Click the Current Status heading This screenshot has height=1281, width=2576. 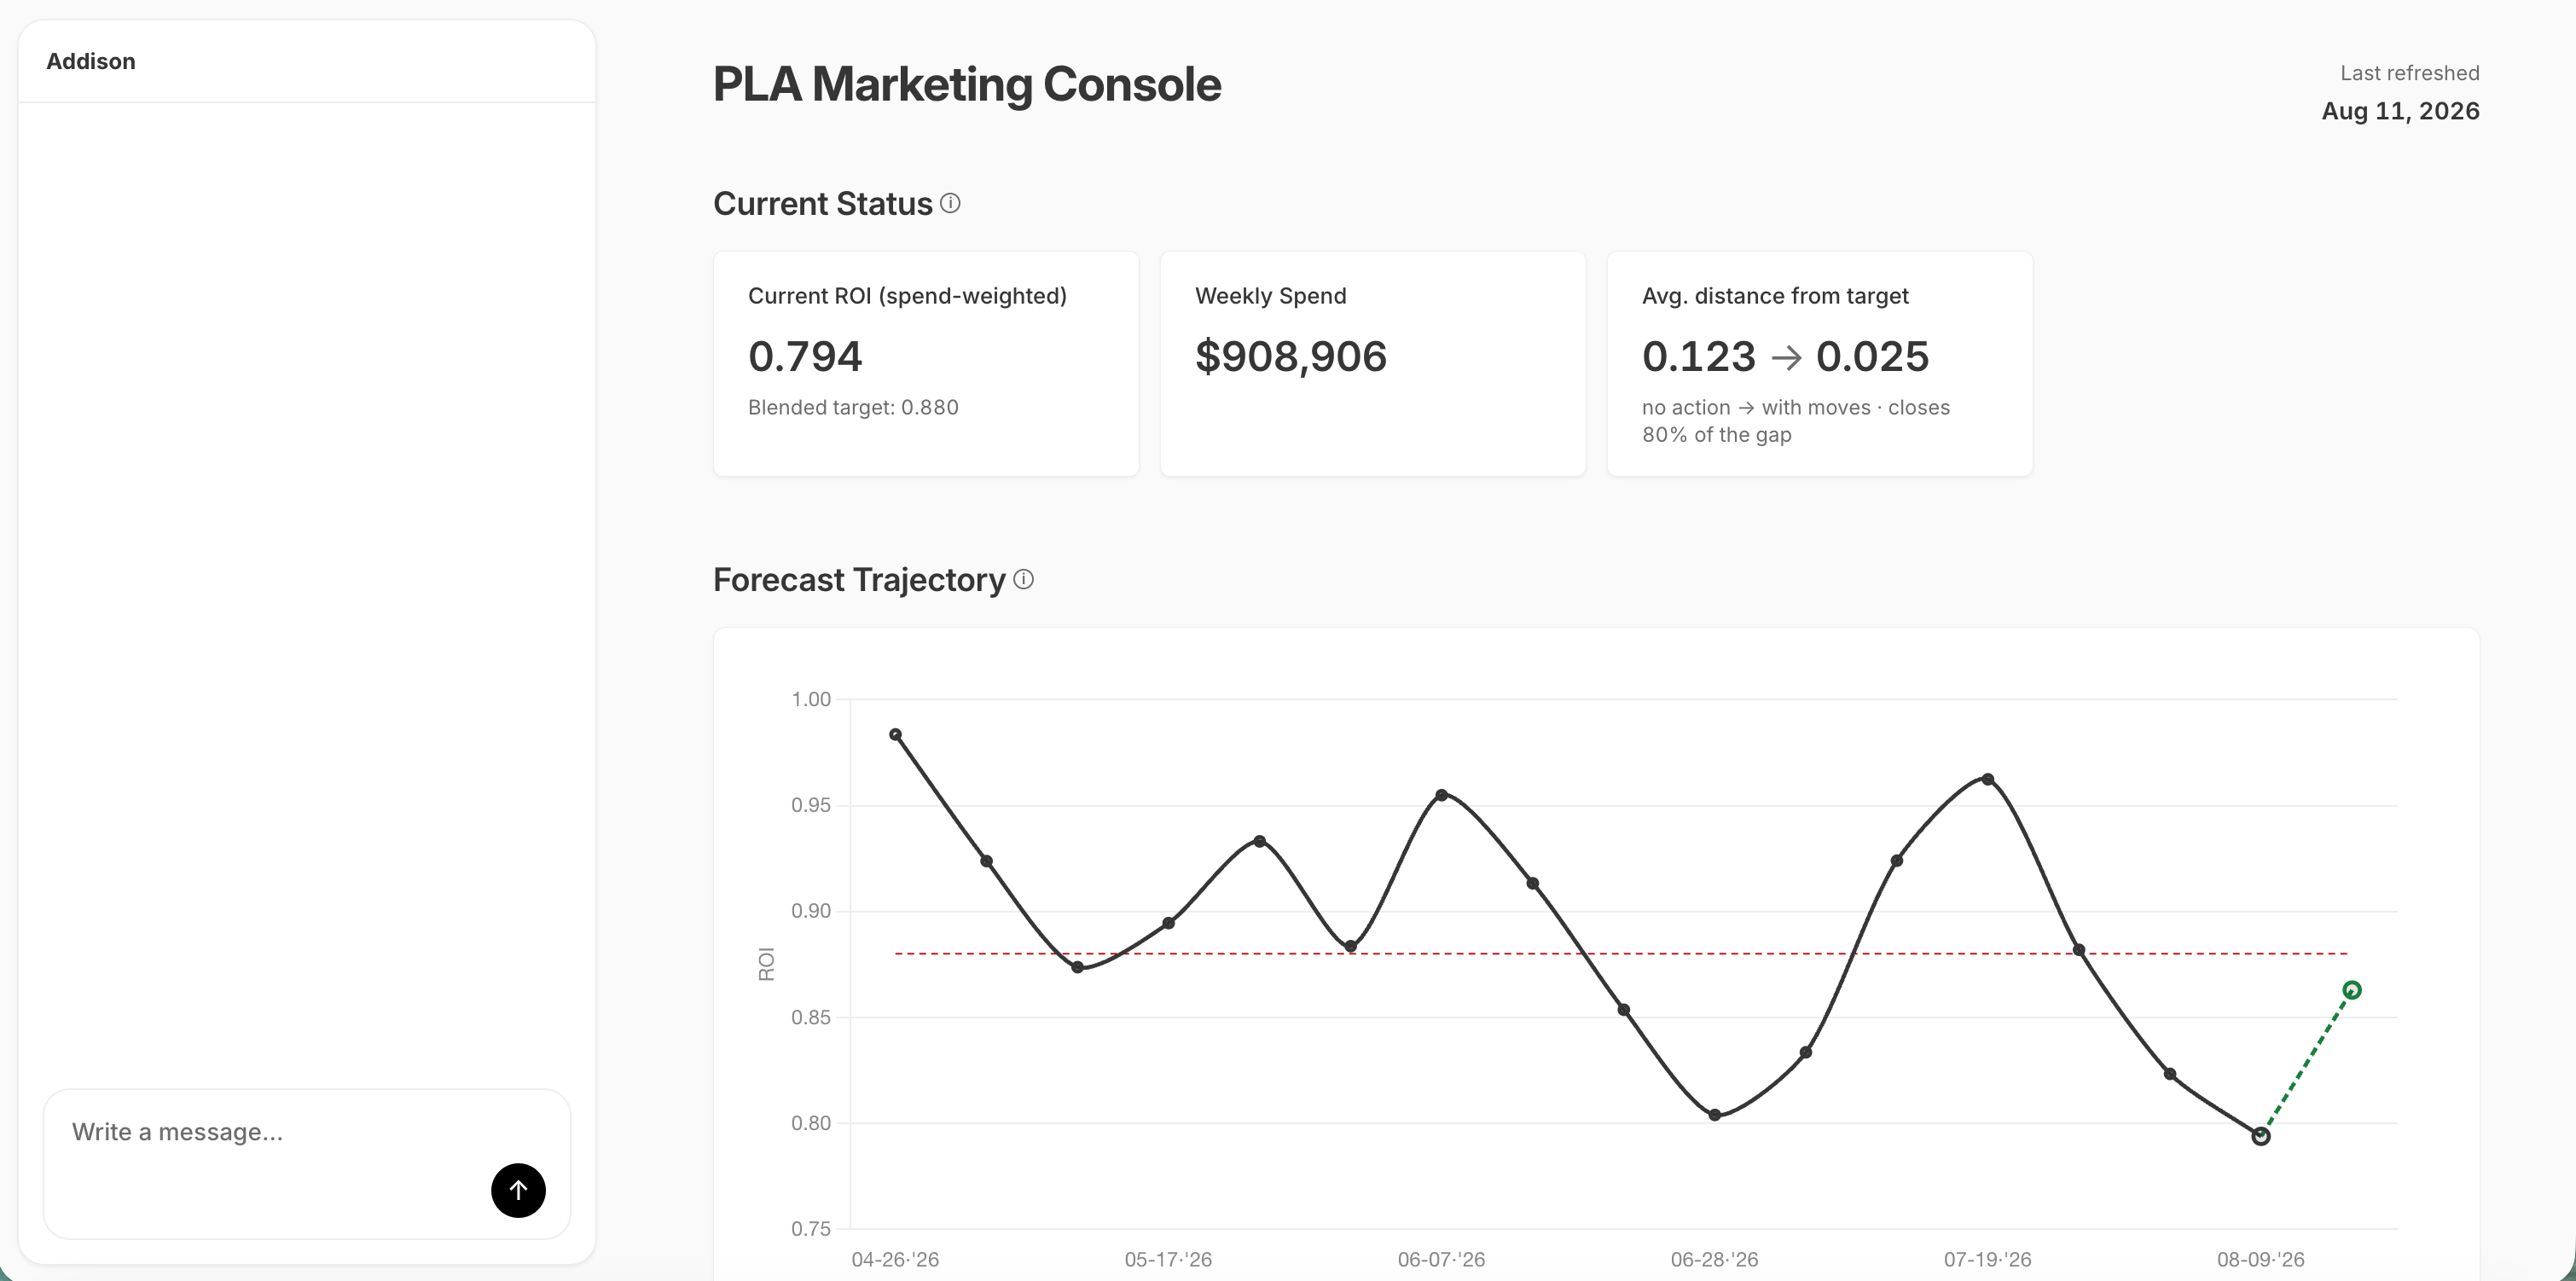tap(823, 204)
